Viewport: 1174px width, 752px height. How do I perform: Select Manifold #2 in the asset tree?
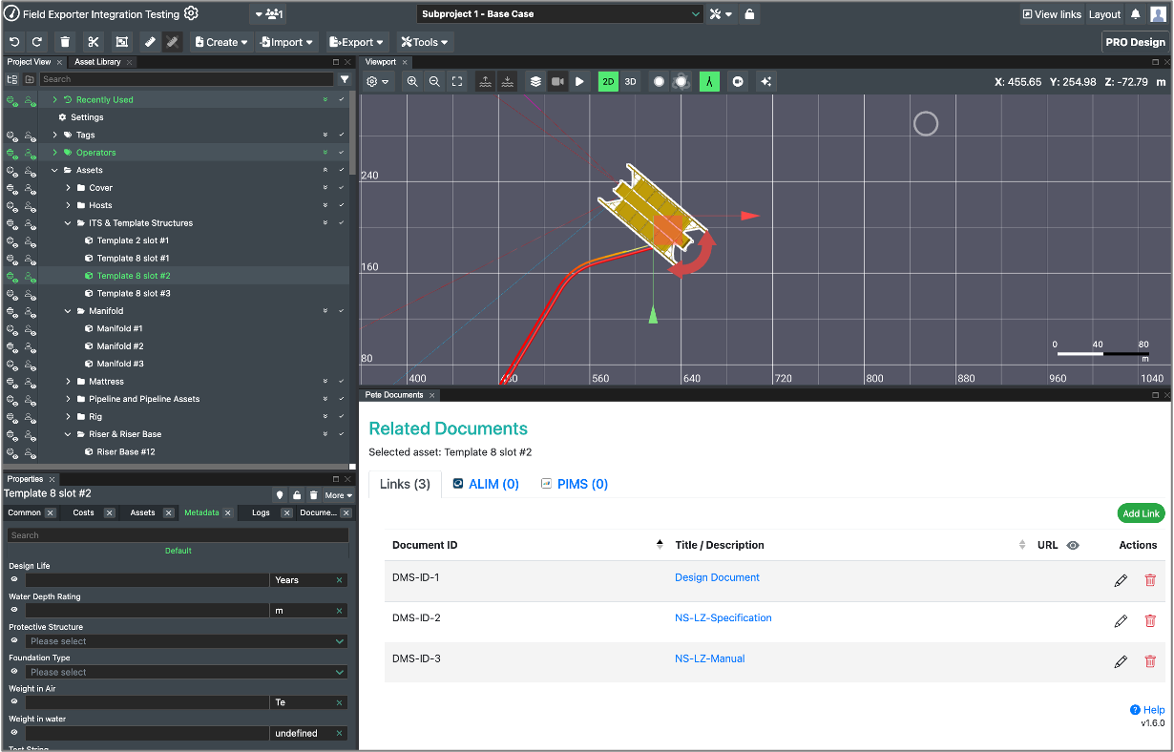point(120,346)
